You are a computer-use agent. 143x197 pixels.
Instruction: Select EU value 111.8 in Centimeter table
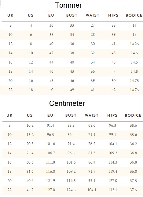coord(50,162)
